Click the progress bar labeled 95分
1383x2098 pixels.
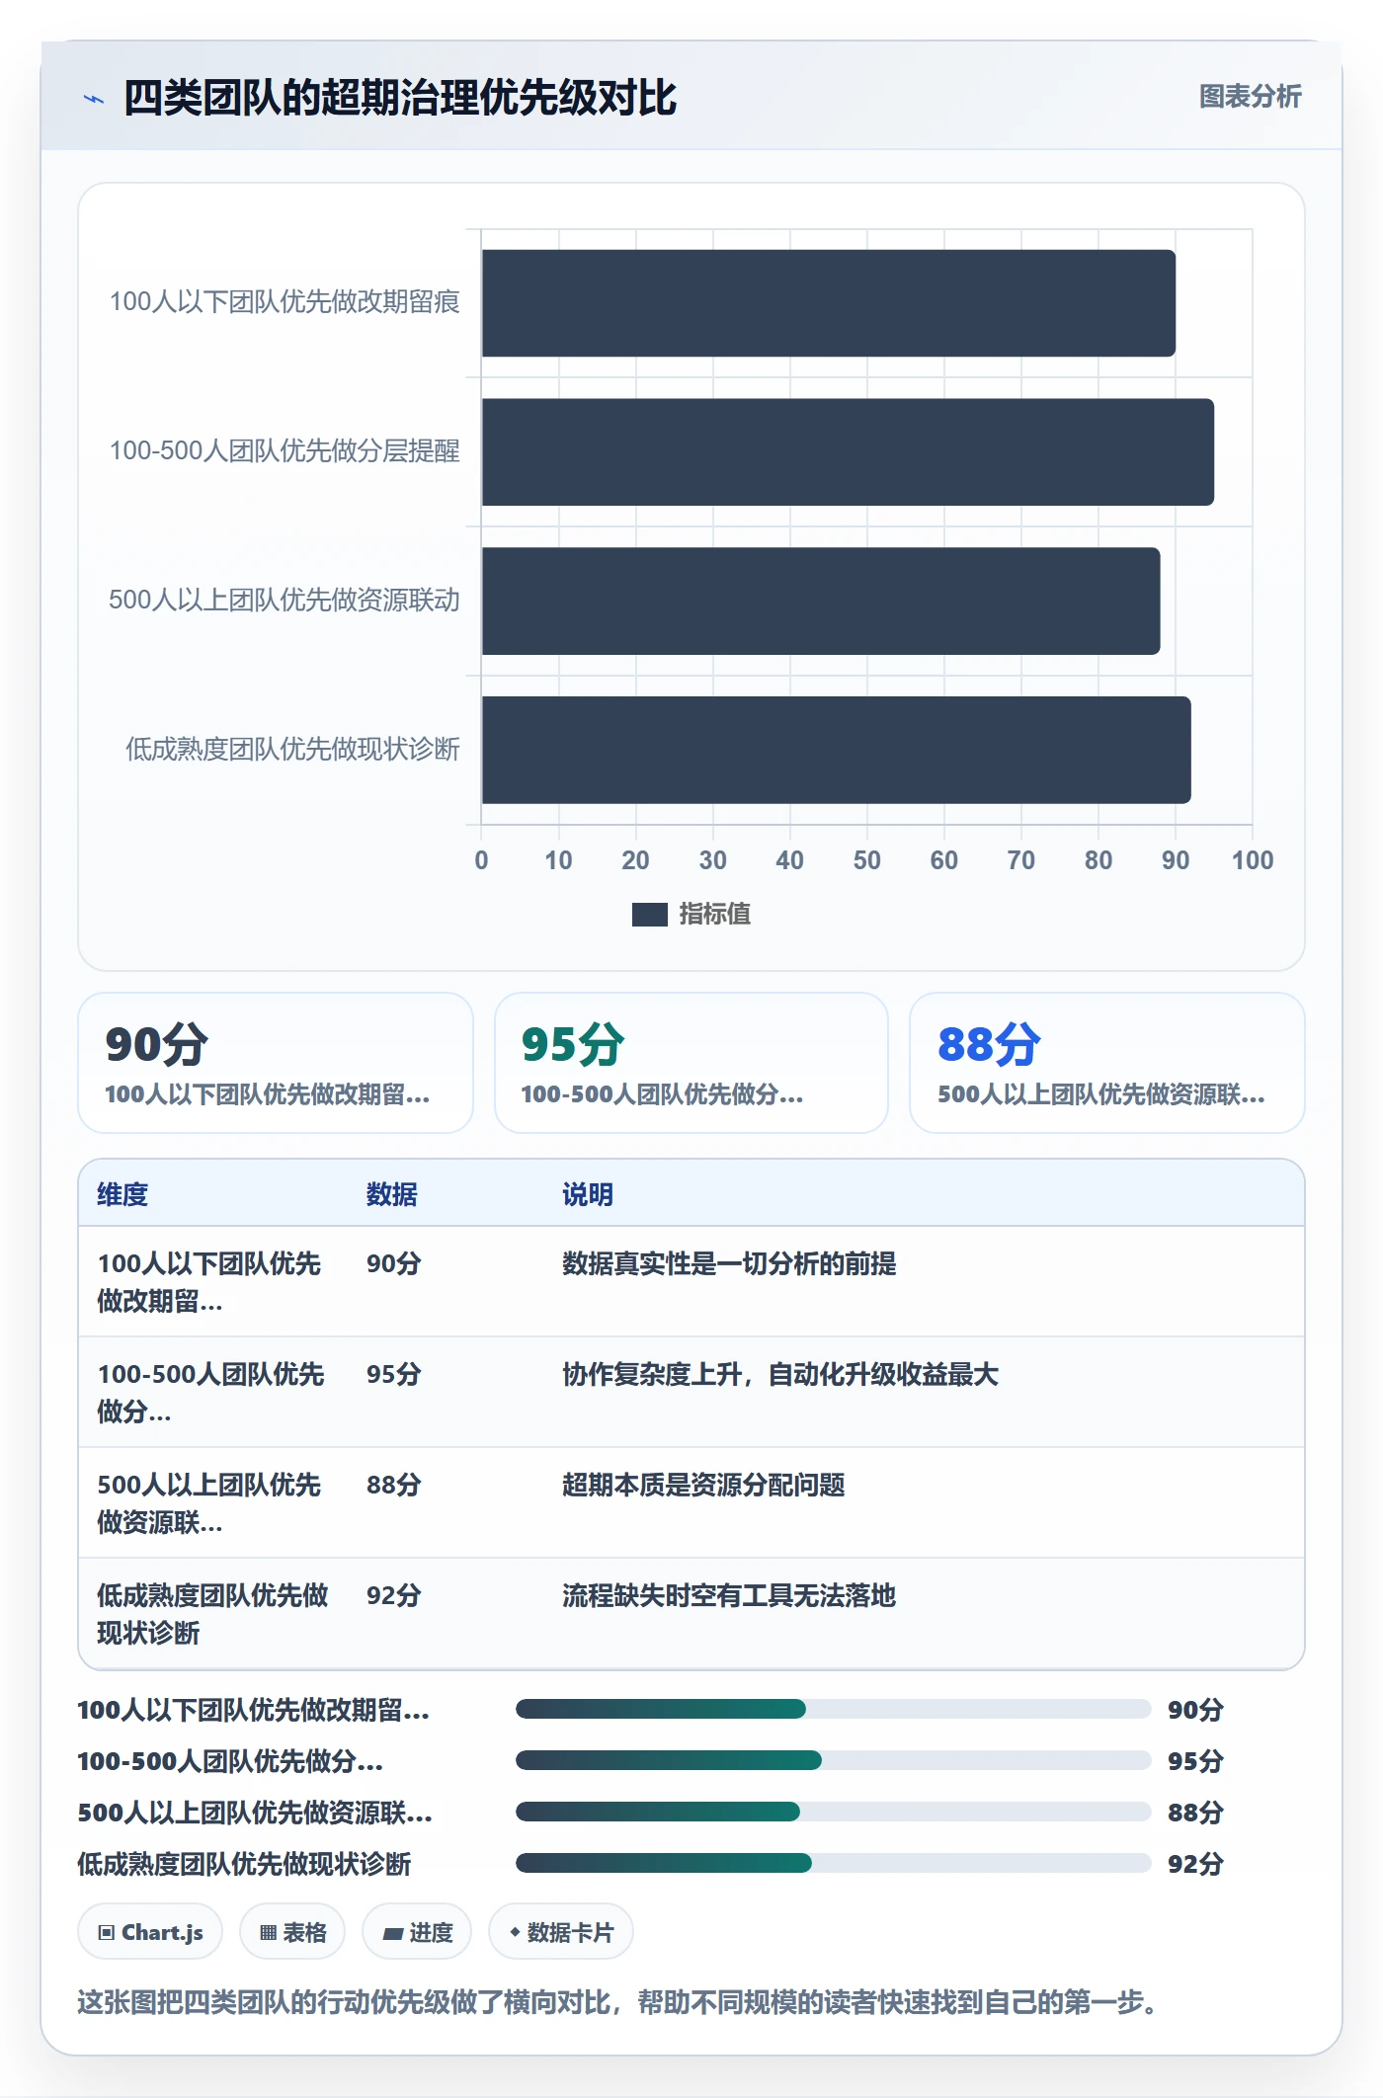(x=834, y=1760)
